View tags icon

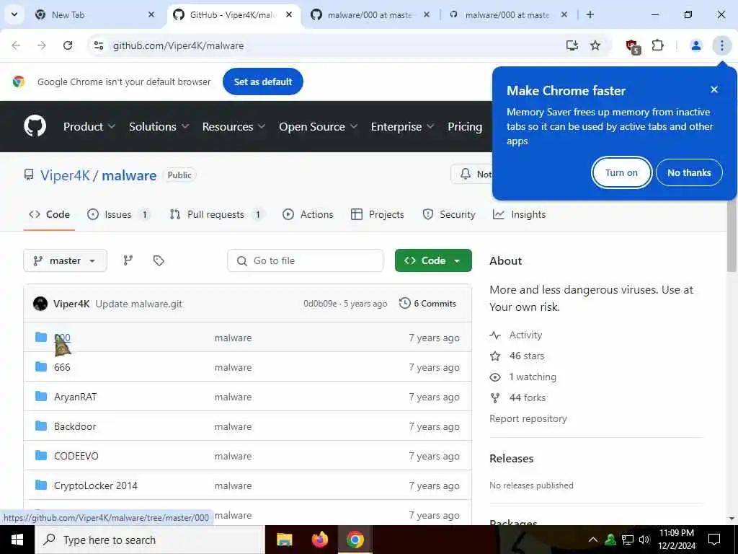pyautogui.click(x=159, y=260)
